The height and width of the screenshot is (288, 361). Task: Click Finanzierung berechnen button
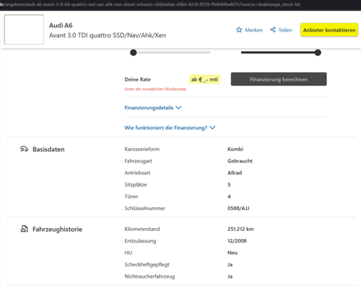tap(279, 79)
